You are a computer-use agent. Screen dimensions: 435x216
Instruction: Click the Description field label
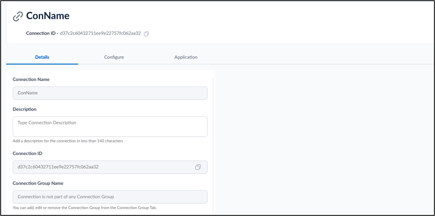click(x=25, y=109)
